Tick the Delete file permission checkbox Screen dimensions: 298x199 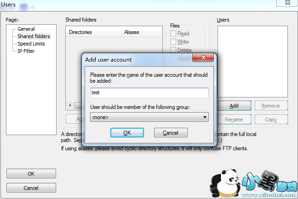click(173, 50)
